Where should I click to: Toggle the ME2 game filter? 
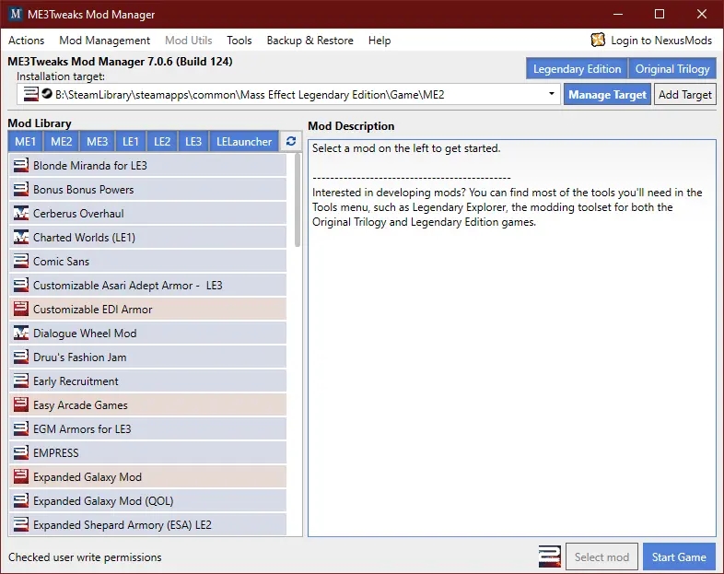[62, 141]
